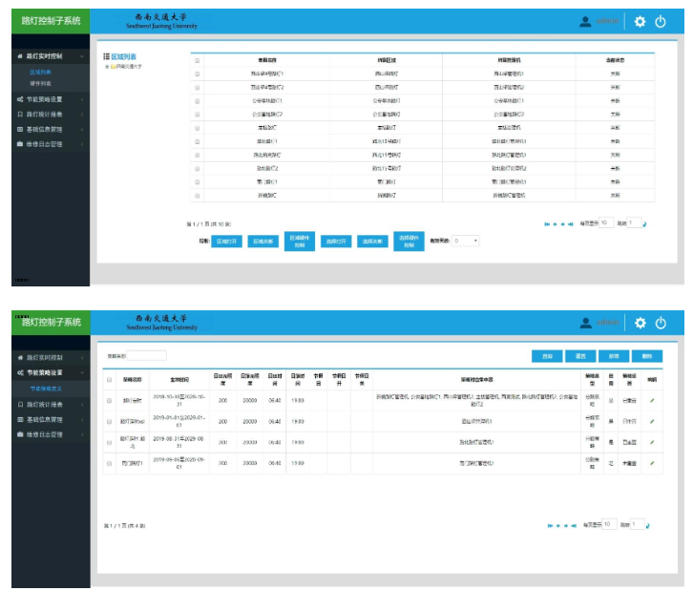This screenshot has height=591, width=693.
Task: Click table icon beside 基础信息管理 in bottom sidebar
Action: (20, 419)
